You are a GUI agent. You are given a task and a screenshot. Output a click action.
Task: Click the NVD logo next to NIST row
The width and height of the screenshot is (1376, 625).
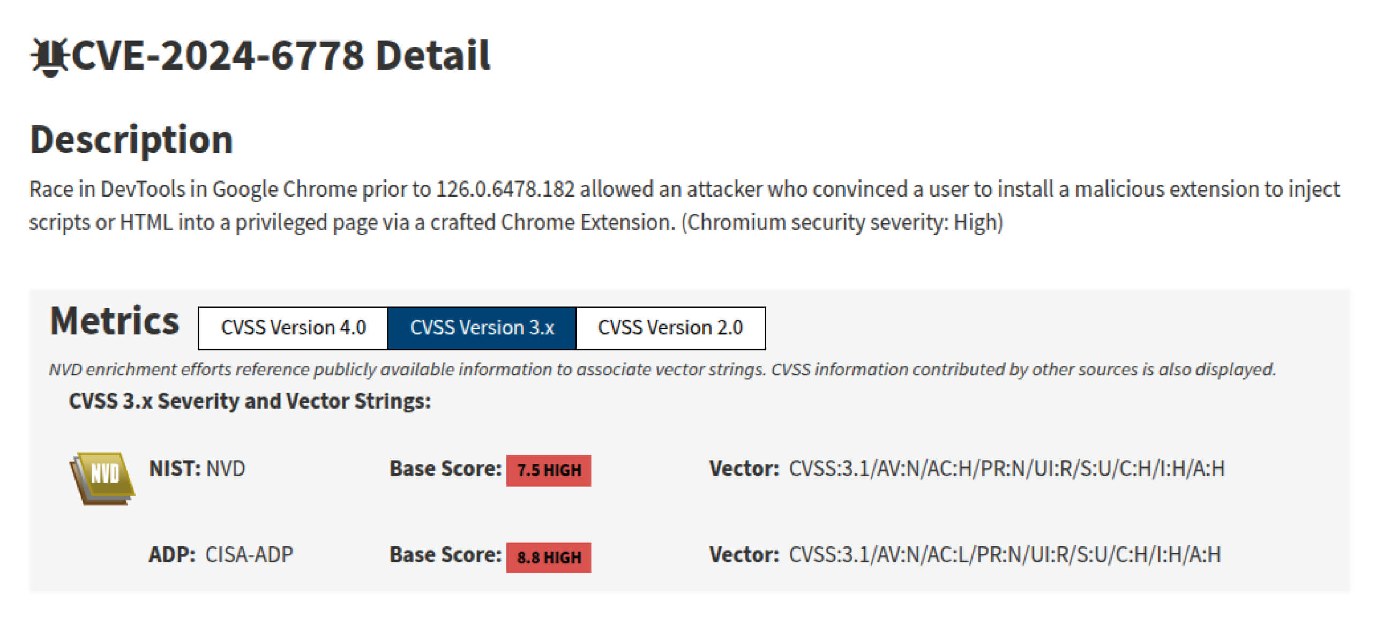tap(102, 474)
